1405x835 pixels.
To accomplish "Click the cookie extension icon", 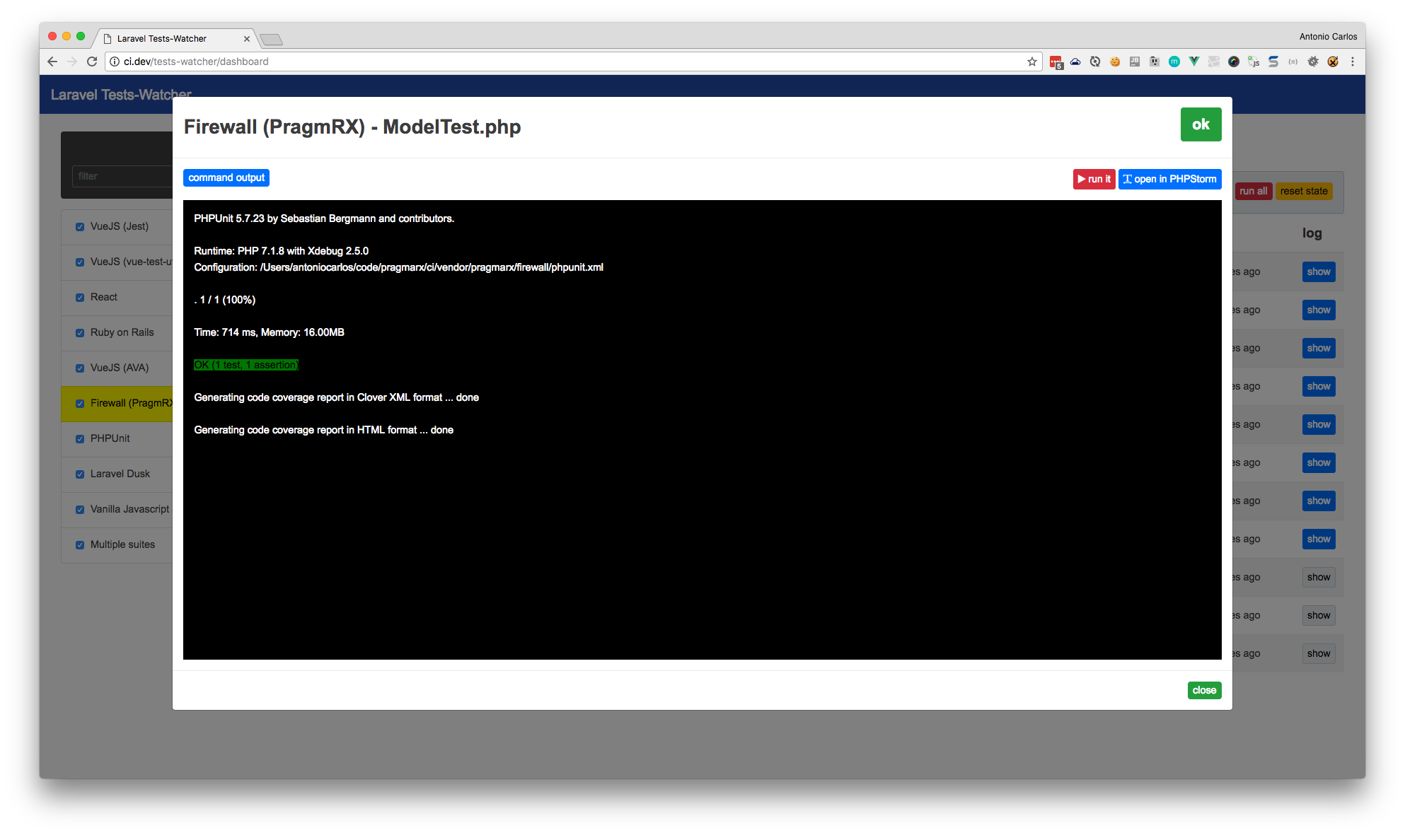I will pos(1115,62).
